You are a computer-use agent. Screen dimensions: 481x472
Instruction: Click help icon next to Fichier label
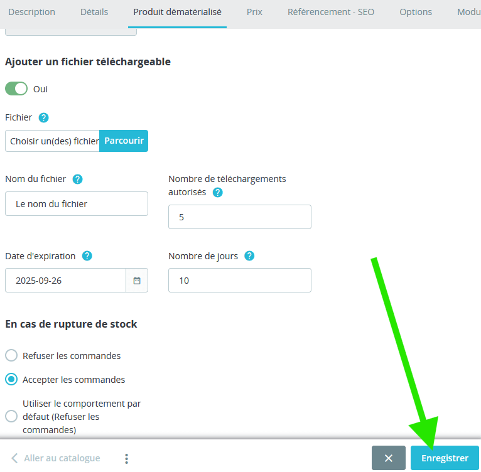point(43,117)
